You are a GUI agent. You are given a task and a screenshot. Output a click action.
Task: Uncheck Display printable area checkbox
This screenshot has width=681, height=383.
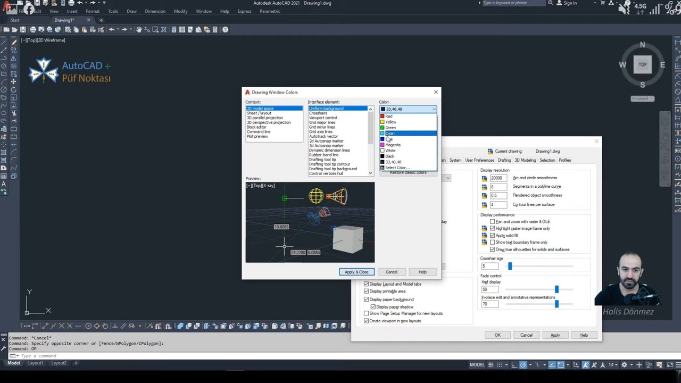(366, 291)
